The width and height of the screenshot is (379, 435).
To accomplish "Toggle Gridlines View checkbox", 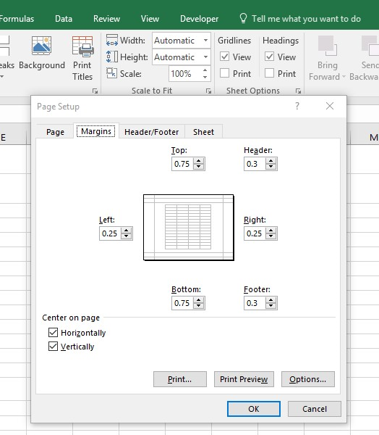I will [224, 57].
